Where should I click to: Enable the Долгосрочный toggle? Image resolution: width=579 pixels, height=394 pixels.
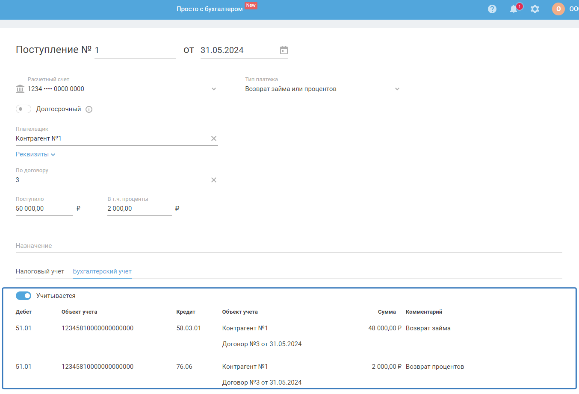pos(24,109)
